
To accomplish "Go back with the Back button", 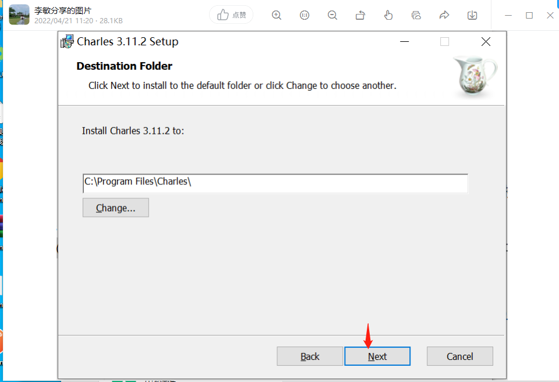I will coord(310,356).
